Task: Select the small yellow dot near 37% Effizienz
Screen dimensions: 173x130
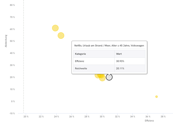Action: 156,97
